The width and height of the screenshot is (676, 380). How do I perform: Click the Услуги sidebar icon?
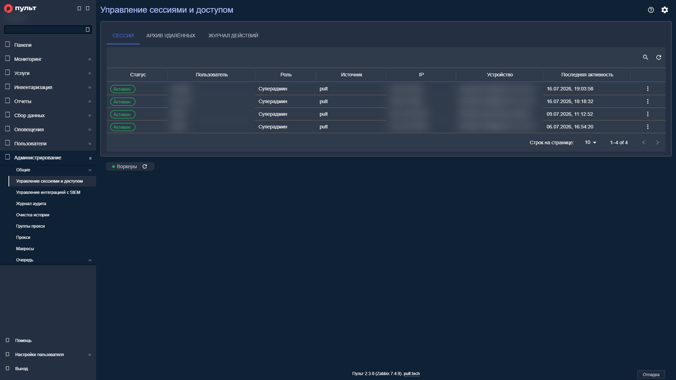point(7,72)
